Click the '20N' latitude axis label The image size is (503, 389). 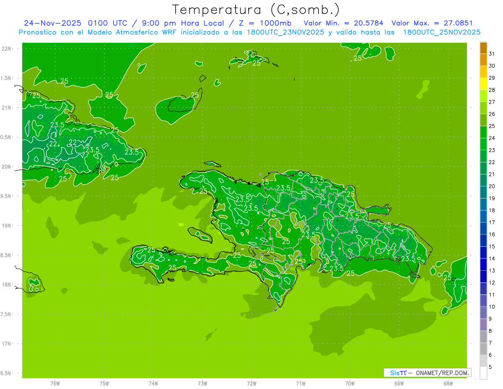7,167
